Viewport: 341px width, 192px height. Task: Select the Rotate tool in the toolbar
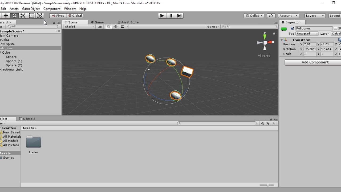tap(14, 16)
